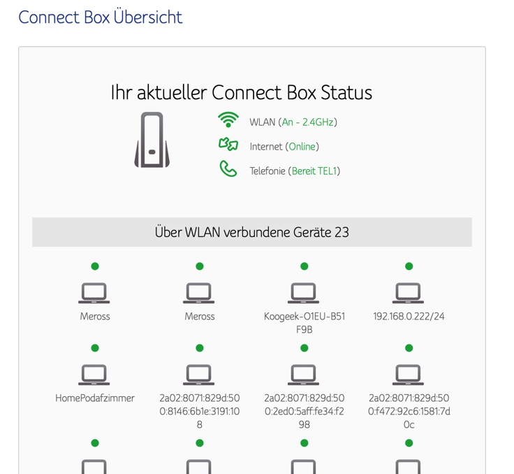The height and width of the screenshot is (474, 514).
Task: Select laptop icon above 192.168.0.222/24
Action: click(409, 293)
